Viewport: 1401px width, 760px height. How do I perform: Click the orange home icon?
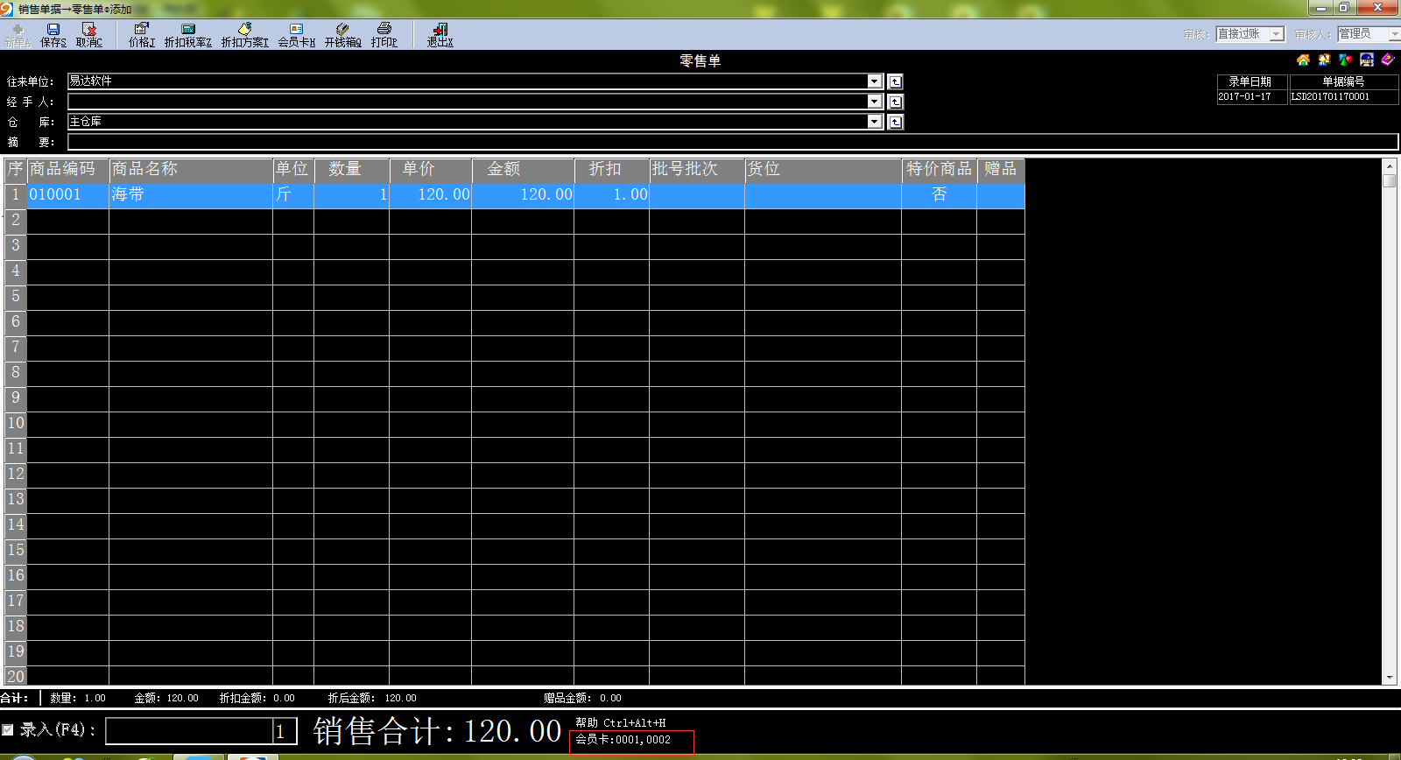pos(1303,60)
